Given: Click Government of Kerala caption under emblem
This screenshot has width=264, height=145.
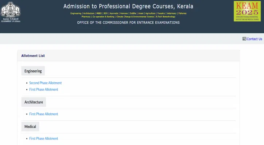Looking at the screenshot, I should (x=11, y=21).
